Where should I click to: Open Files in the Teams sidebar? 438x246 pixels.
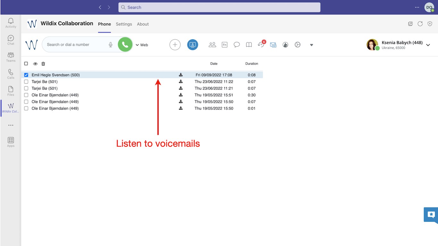tap(11, 91)
